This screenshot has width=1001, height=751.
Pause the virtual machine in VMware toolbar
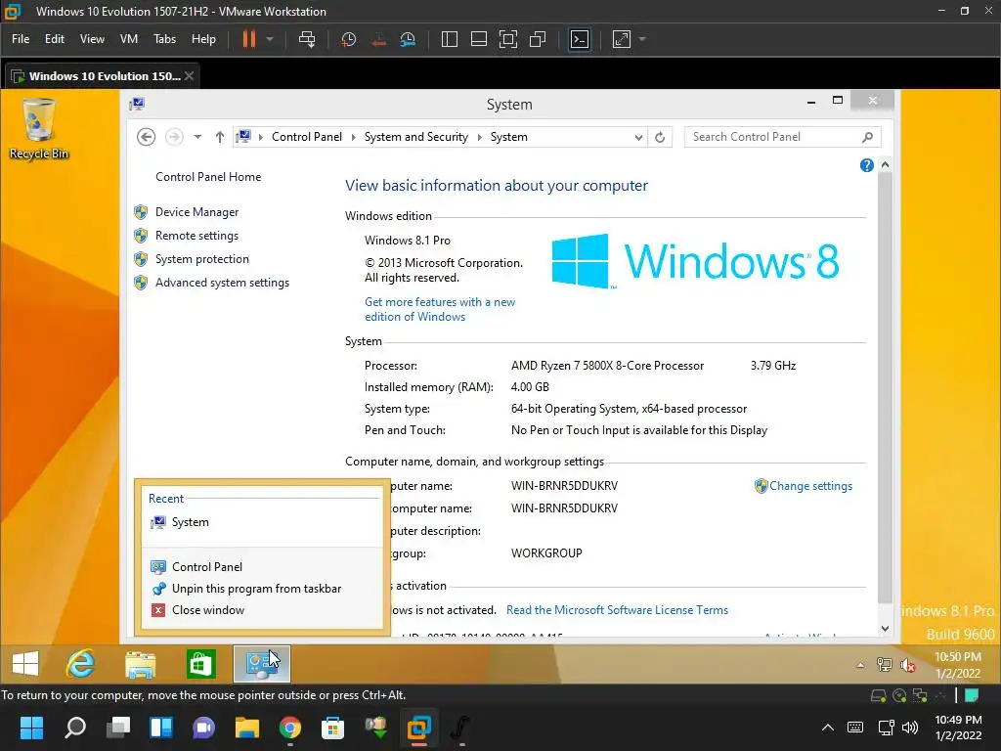point(249,39)
